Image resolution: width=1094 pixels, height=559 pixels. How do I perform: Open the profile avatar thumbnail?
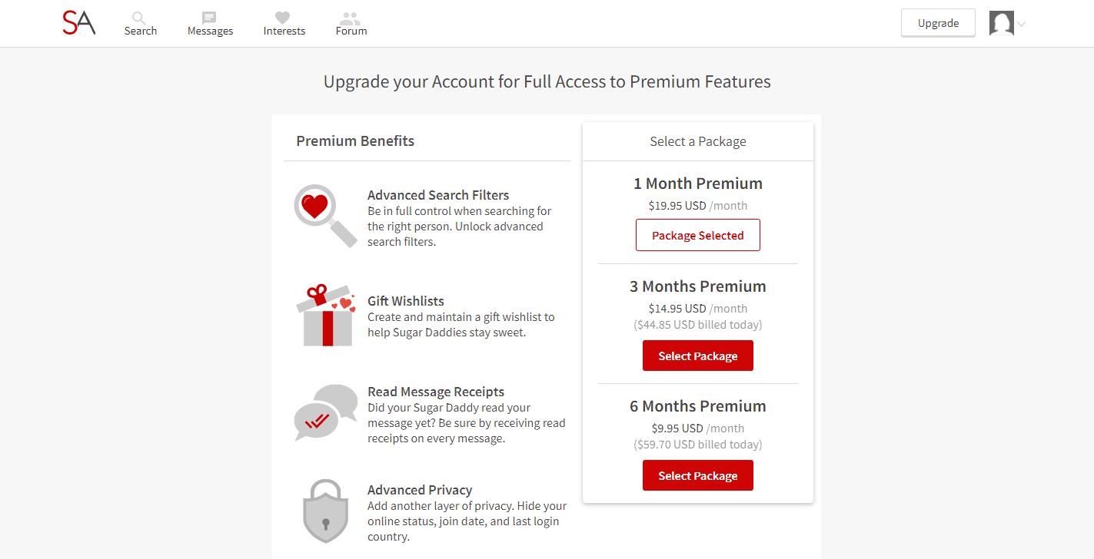tap(1001, 23)
